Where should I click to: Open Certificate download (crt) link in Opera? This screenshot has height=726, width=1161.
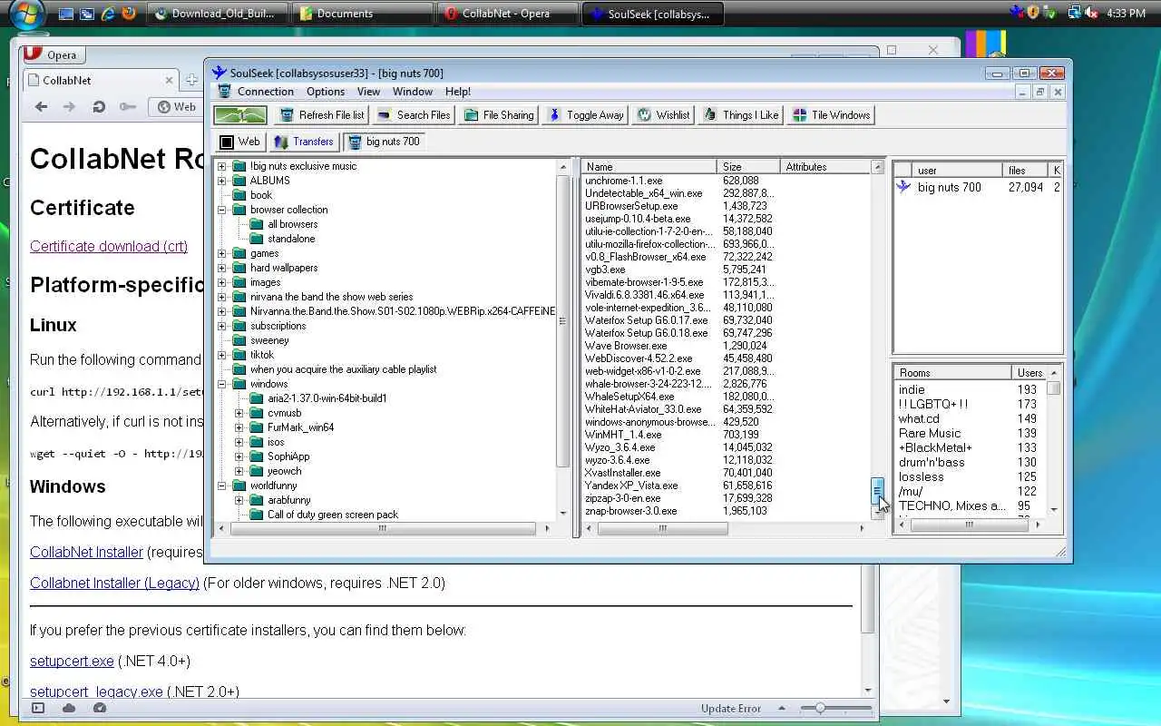(109, 246)
